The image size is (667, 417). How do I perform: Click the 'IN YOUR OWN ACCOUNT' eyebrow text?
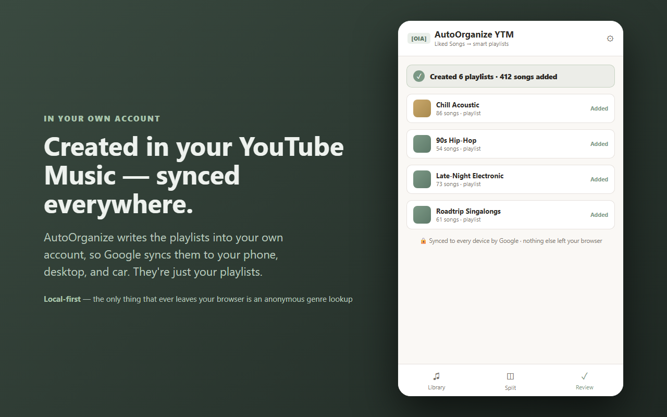coord(102,119)
